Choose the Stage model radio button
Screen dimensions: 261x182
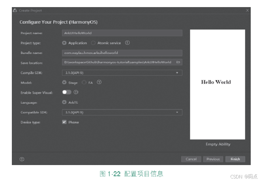[x=64, y=82]
